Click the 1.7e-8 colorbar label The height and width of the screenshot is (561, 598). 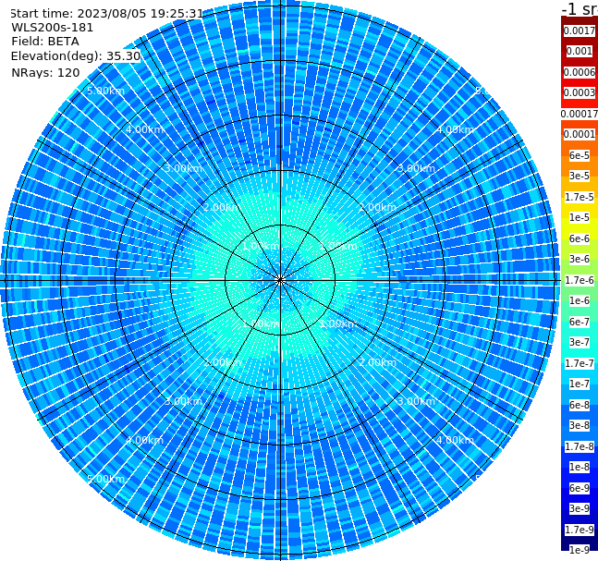(x=580, y=446)
